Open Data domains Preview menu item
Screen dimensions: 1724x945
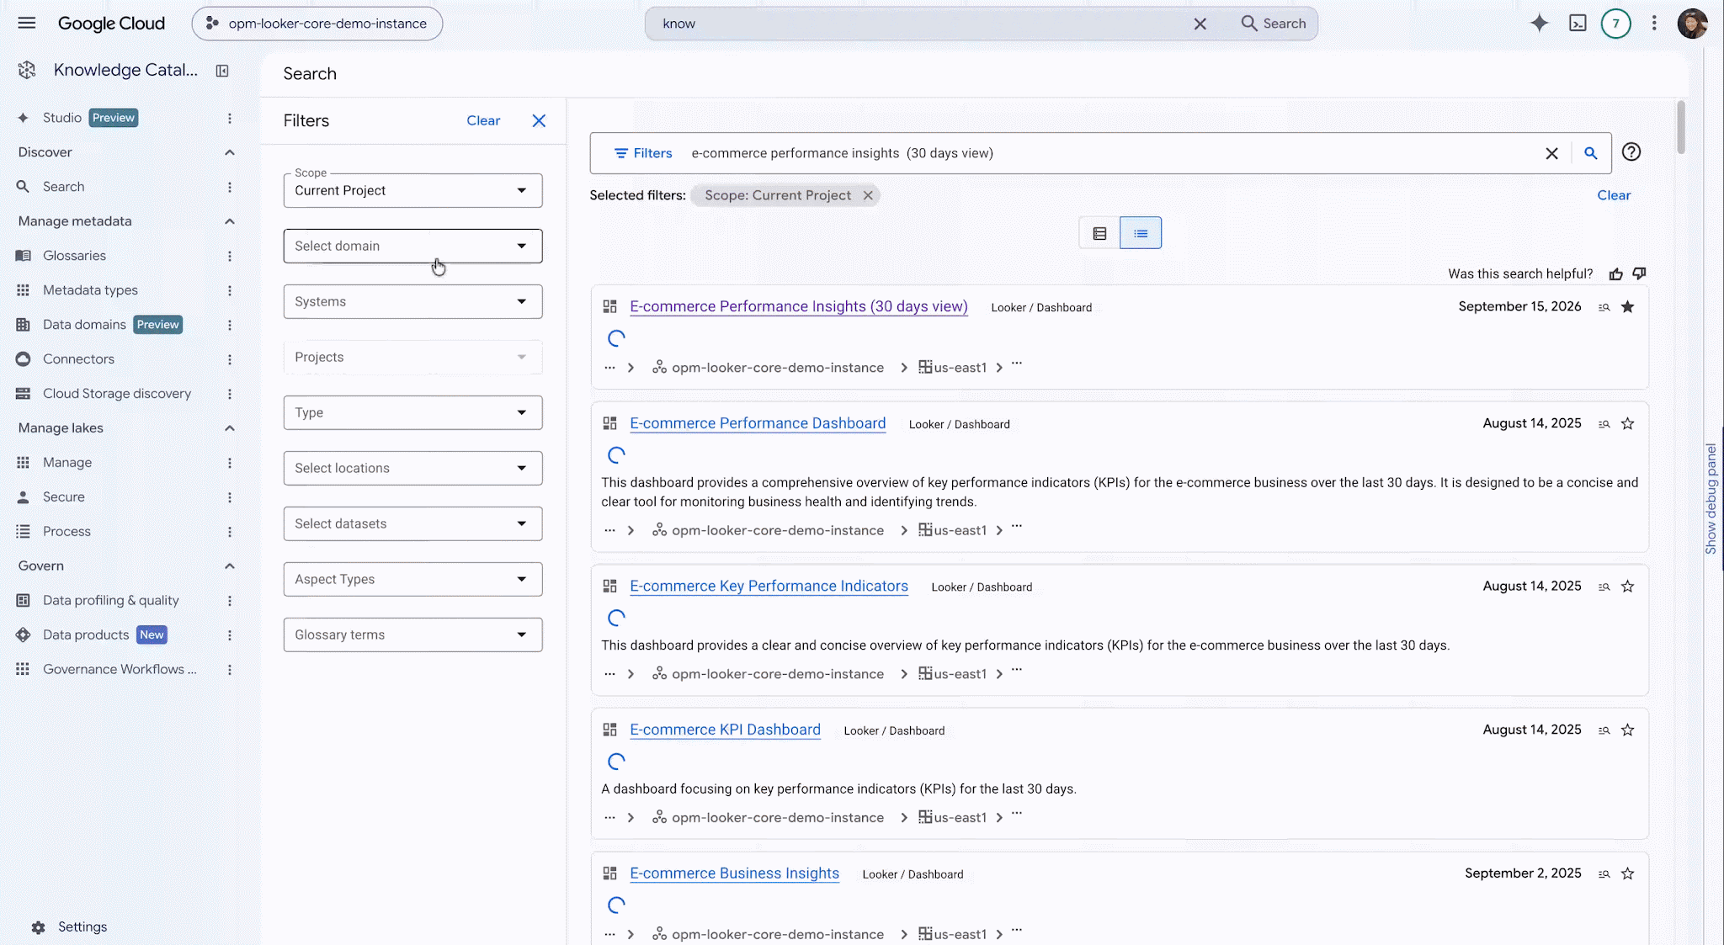click(99, 324)
